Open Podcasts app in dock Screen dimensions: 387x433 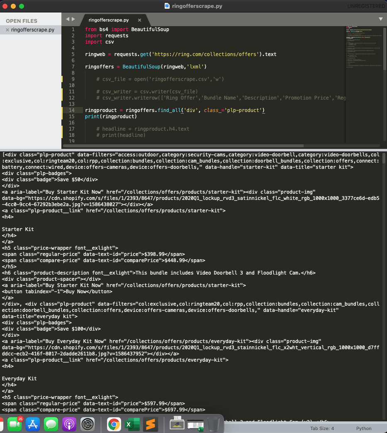coord(69,424)
